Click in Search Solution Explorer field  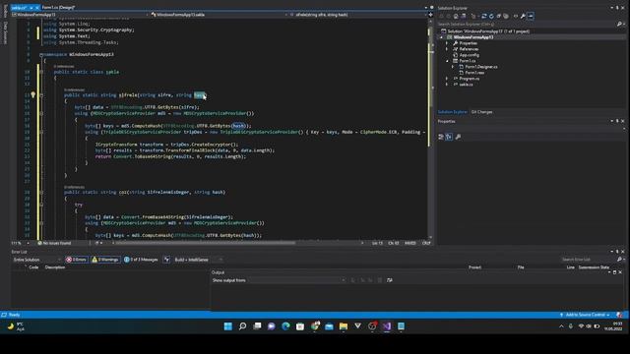(527, 24)
